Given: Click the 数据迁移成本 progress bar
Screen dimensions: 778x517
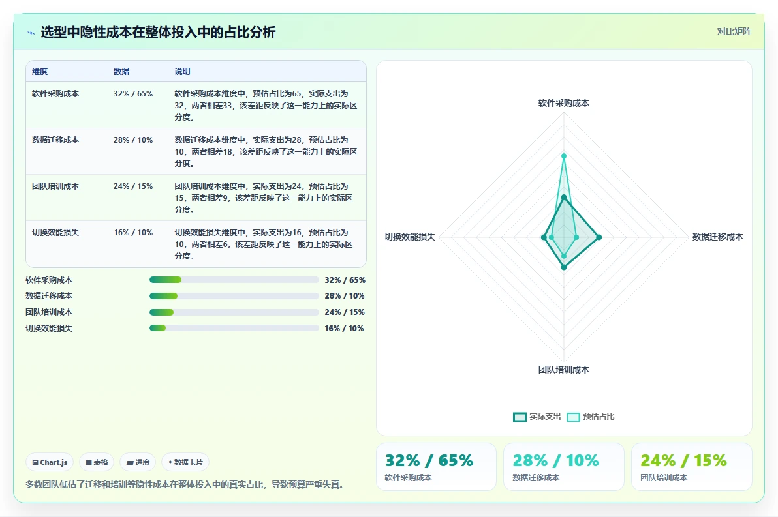Looking at the screenshot, I should click(234, 296).
